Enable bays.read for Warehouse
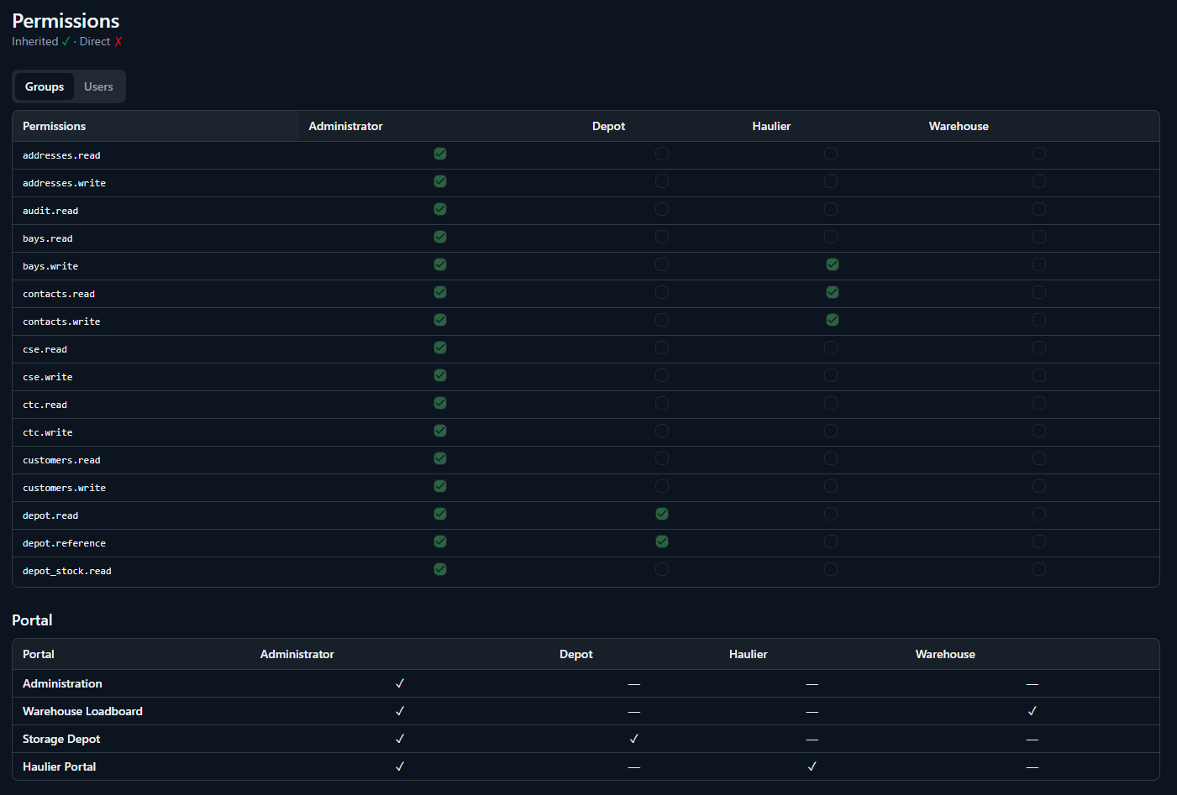The image size is (1177, 795). (1039, 237)
